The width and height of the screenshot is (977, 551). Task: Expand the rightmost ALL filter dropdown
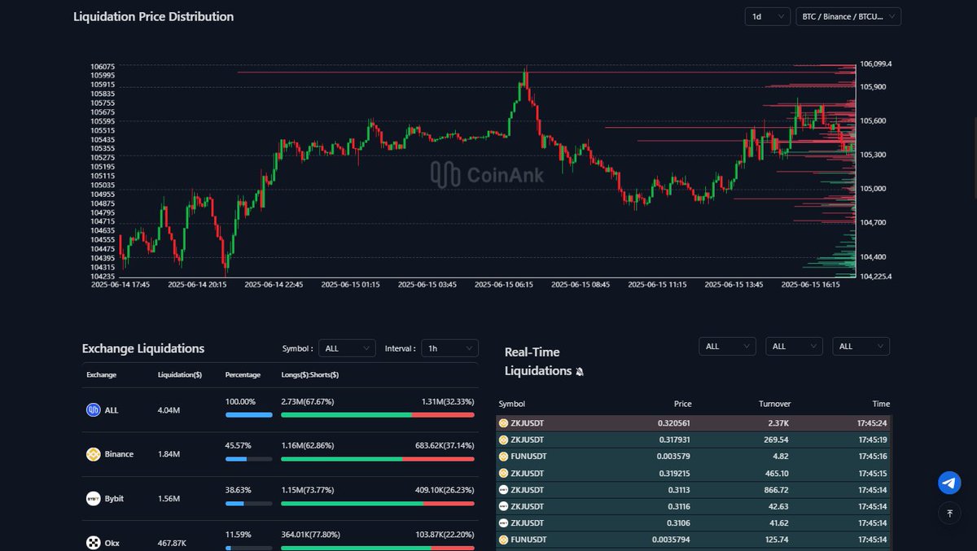click(x=860, y=346)
